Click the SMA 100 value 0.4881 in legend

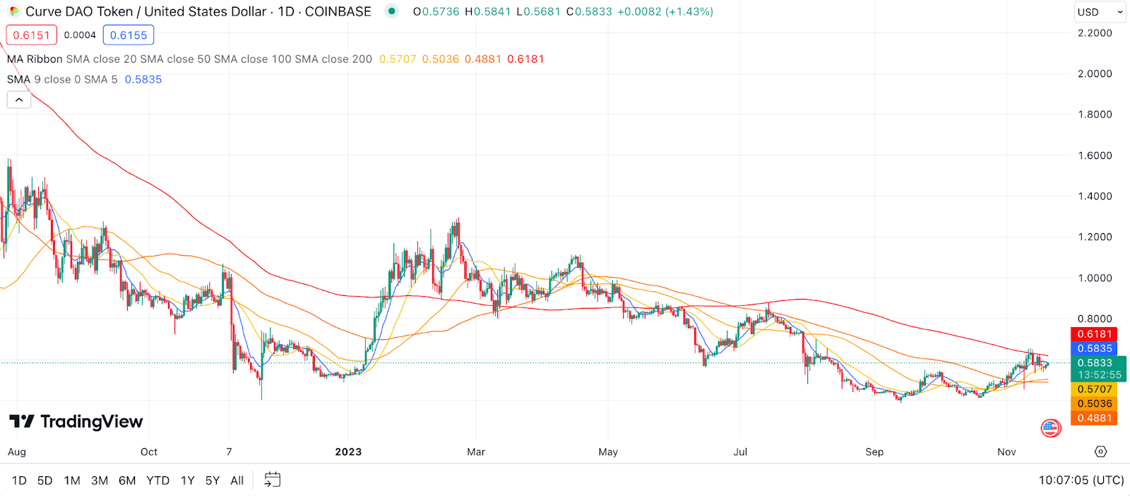point(483,59)
